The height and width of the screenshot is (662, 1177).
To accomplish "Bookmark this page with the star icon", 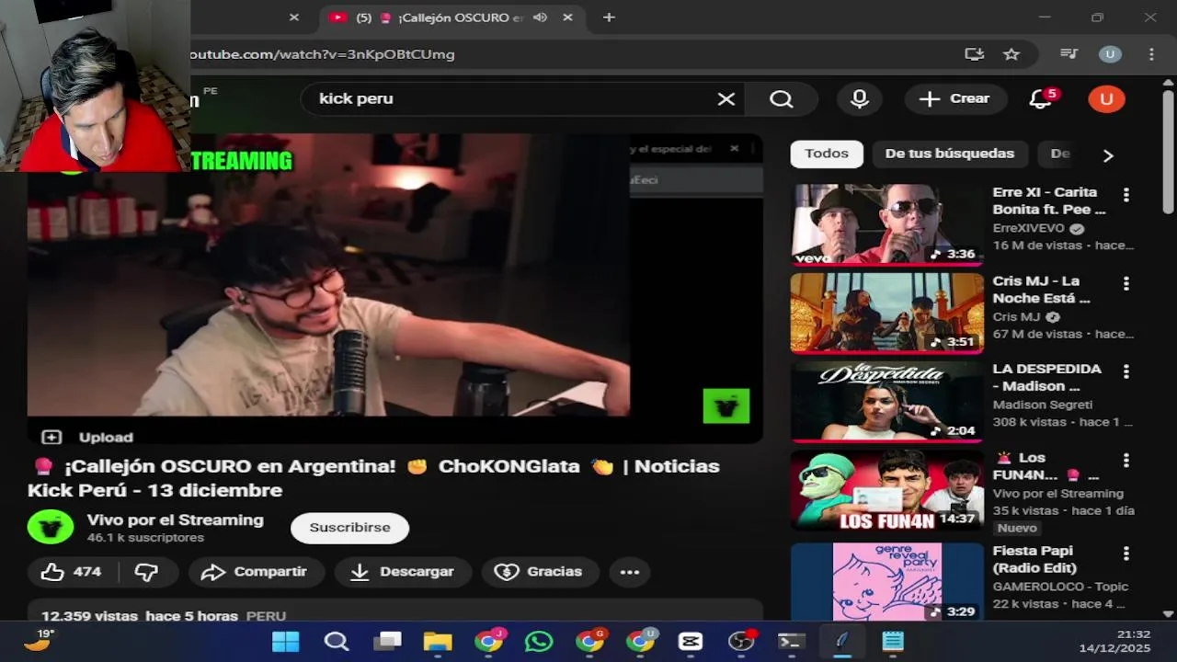I will click(x=1011, y=54).
